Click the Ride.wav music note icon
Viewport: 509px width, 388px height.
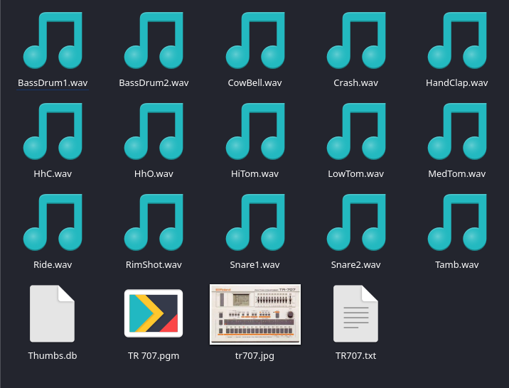53,222
